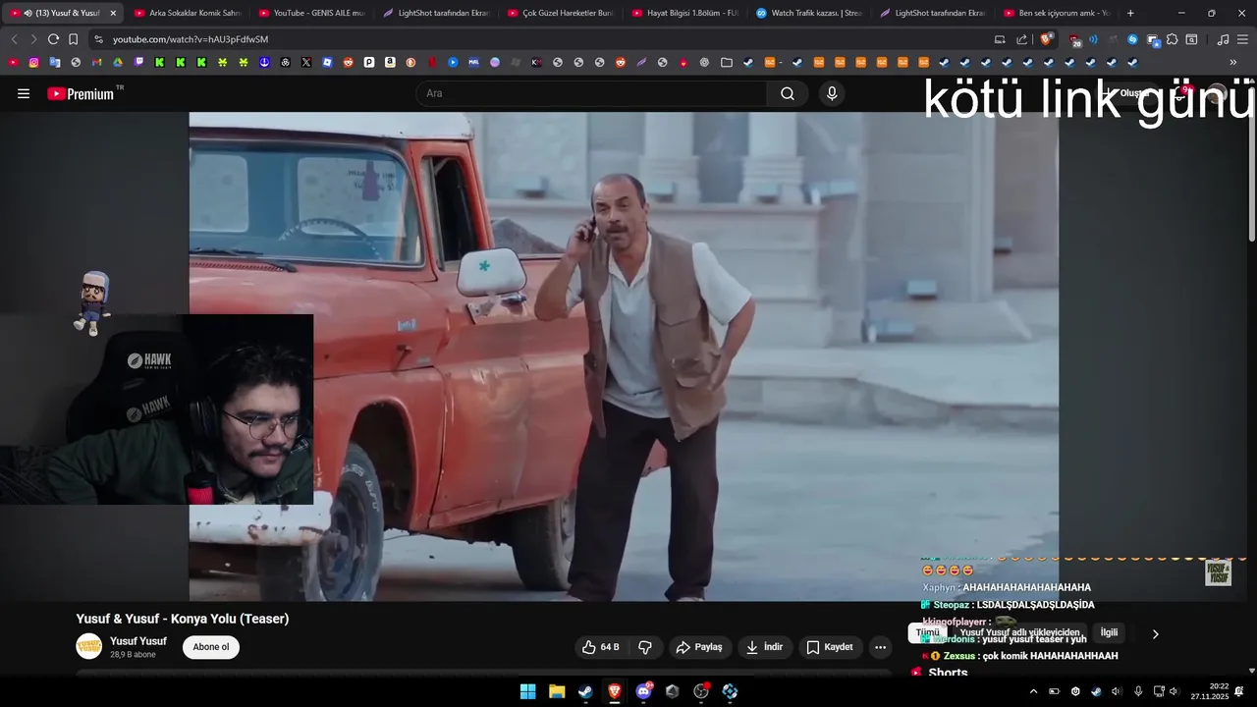Viewport: 1257px width, 707px height.
Task: Click Kaydet save button
Action: 830,647
